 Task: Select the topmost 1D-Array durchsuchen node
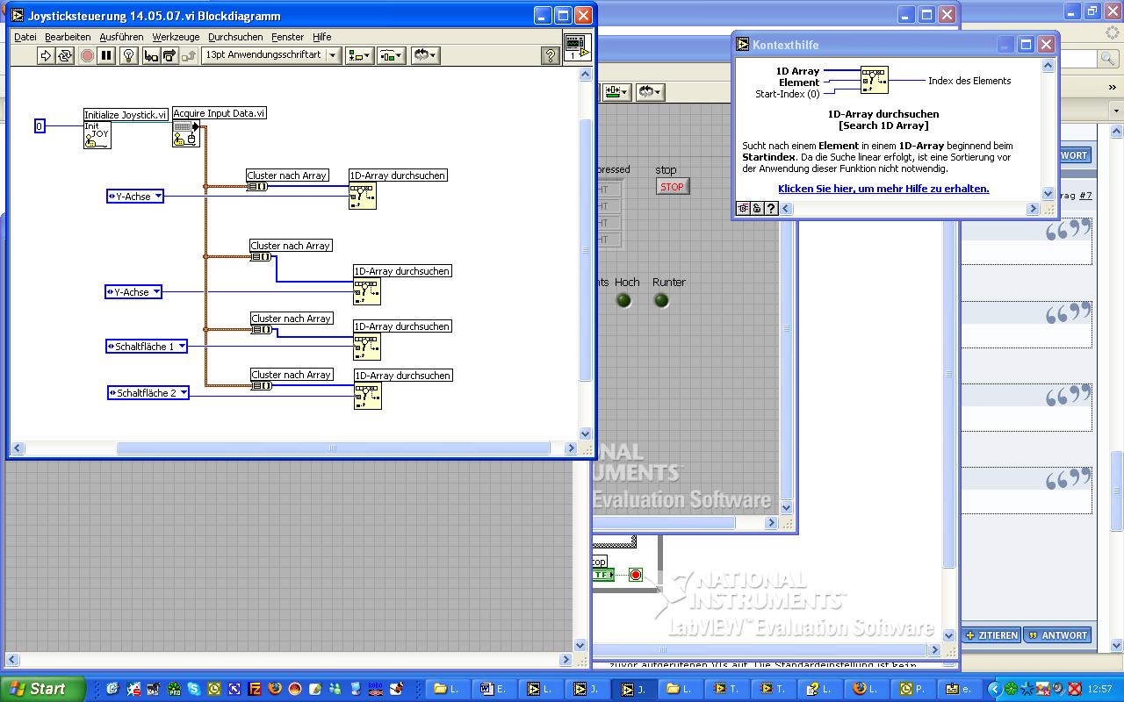363,196
